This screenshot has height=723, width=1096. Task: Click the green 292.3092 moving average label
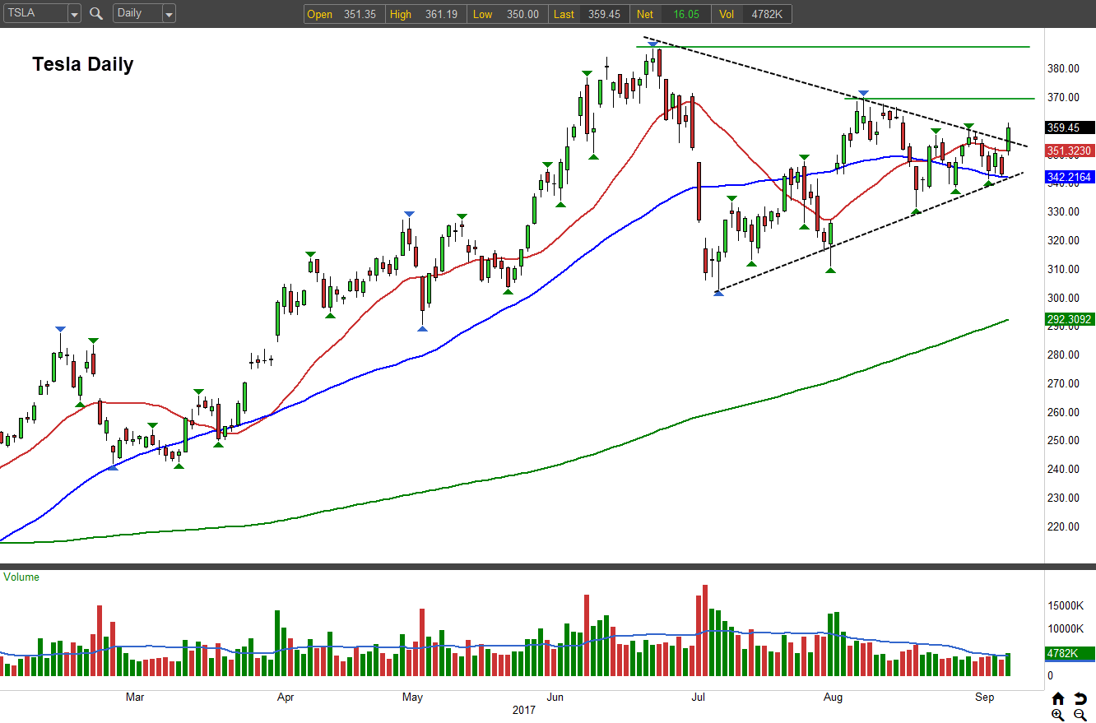1070,321
